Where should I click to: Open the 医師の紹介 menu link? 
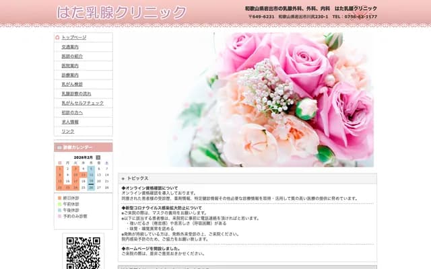72,56
